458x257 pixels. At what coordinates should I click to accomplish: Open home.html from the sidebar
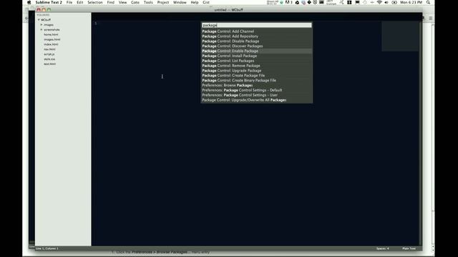click(51, 35)
